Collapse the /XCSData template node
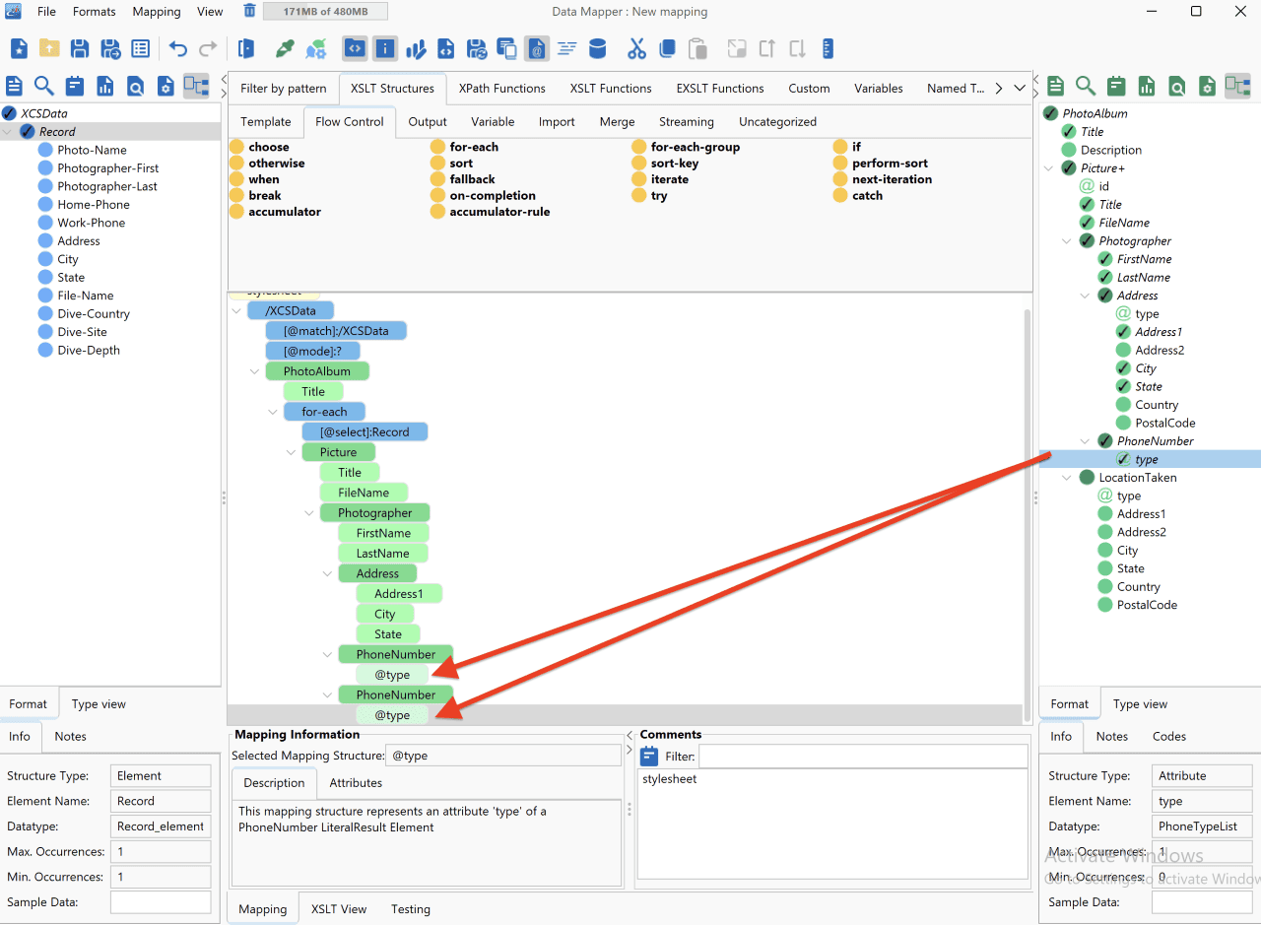Viewport: 1261px width, 925px height. click(x=235, y=310)
